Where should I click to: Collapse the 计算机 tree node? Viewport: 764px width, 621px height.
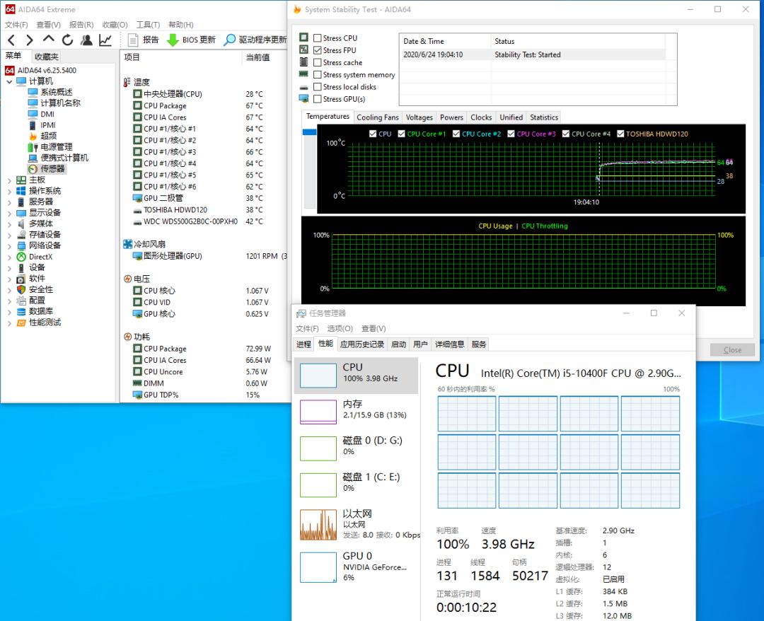tap(9, 81)
